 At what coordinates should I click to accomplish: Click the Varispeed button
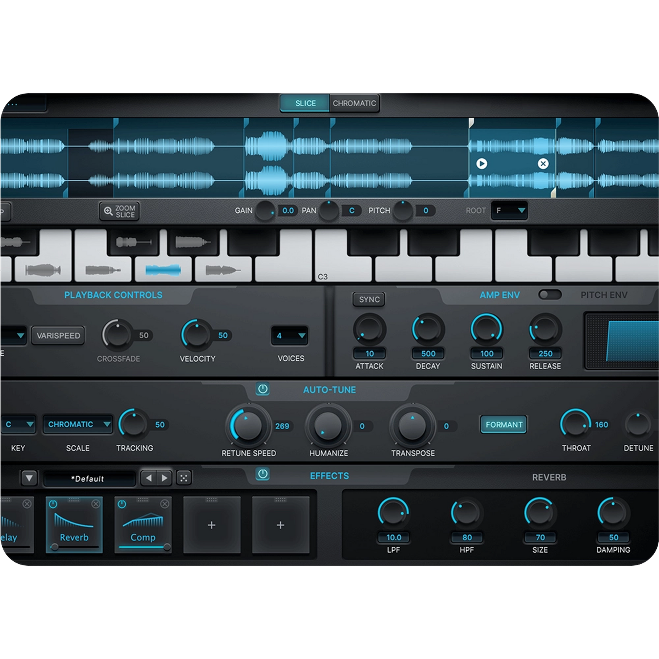tap(58, 336)
